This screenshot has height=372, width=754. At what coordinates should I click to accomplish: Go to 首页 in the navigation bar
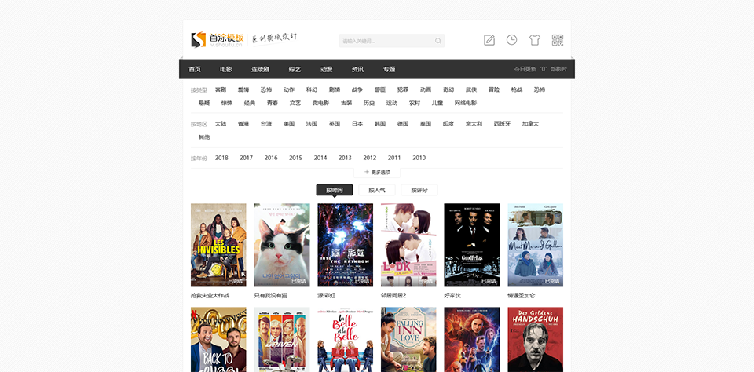[x=195, y=69]
